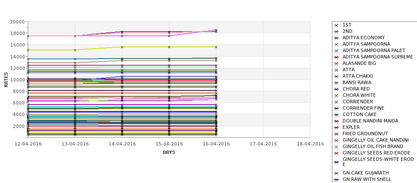Click the DOUBLE NANDINI MAIDA marker

pyautogui.click(x=337, y=121)
